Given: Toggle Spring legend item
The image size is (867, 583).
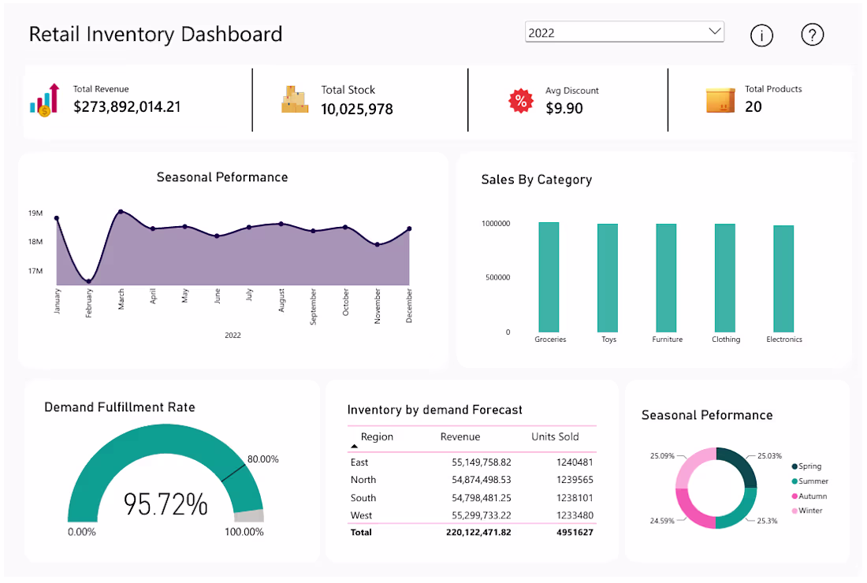Looking at the screenshot, I should [806, 466].
